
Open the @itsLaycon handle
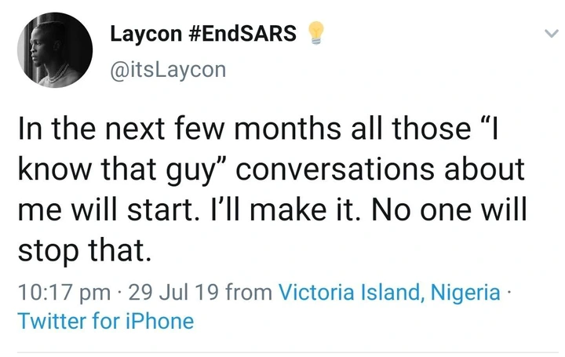tap(169, 70)
